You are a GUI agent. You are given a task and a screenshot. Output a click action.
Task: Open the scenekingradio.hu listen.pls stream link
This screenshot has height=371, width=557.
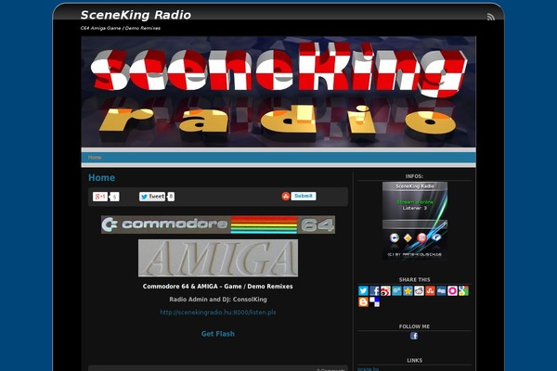point(218,313)
